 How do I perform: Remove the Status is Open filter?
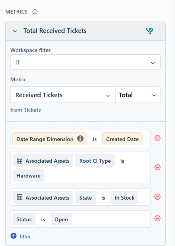pyautogui.click(x=157, y=218)
